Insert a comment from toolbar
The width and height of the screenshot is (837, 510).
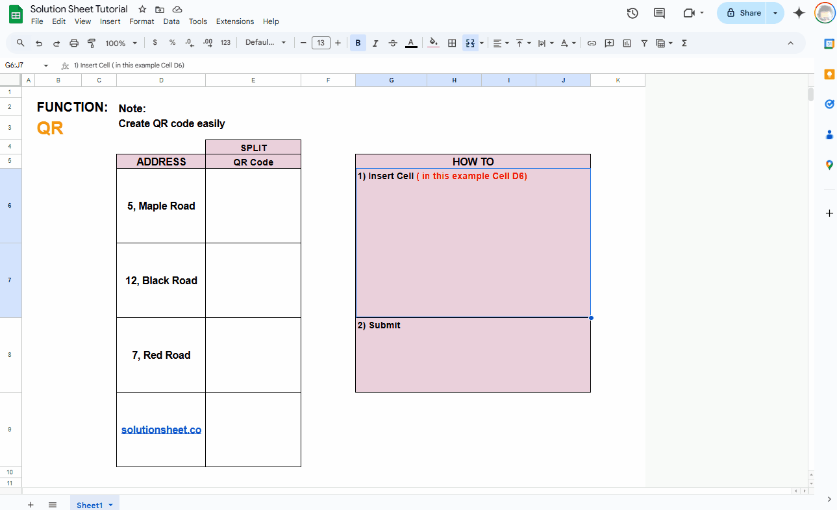pos(609,43)
